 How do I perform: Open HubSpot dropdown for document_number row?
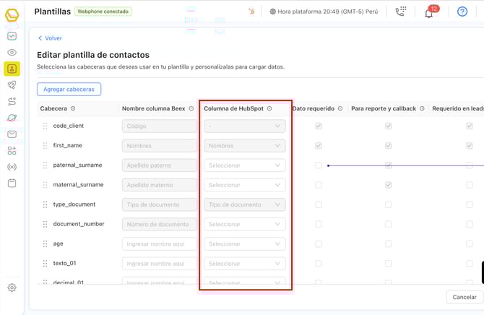point(245,225)
